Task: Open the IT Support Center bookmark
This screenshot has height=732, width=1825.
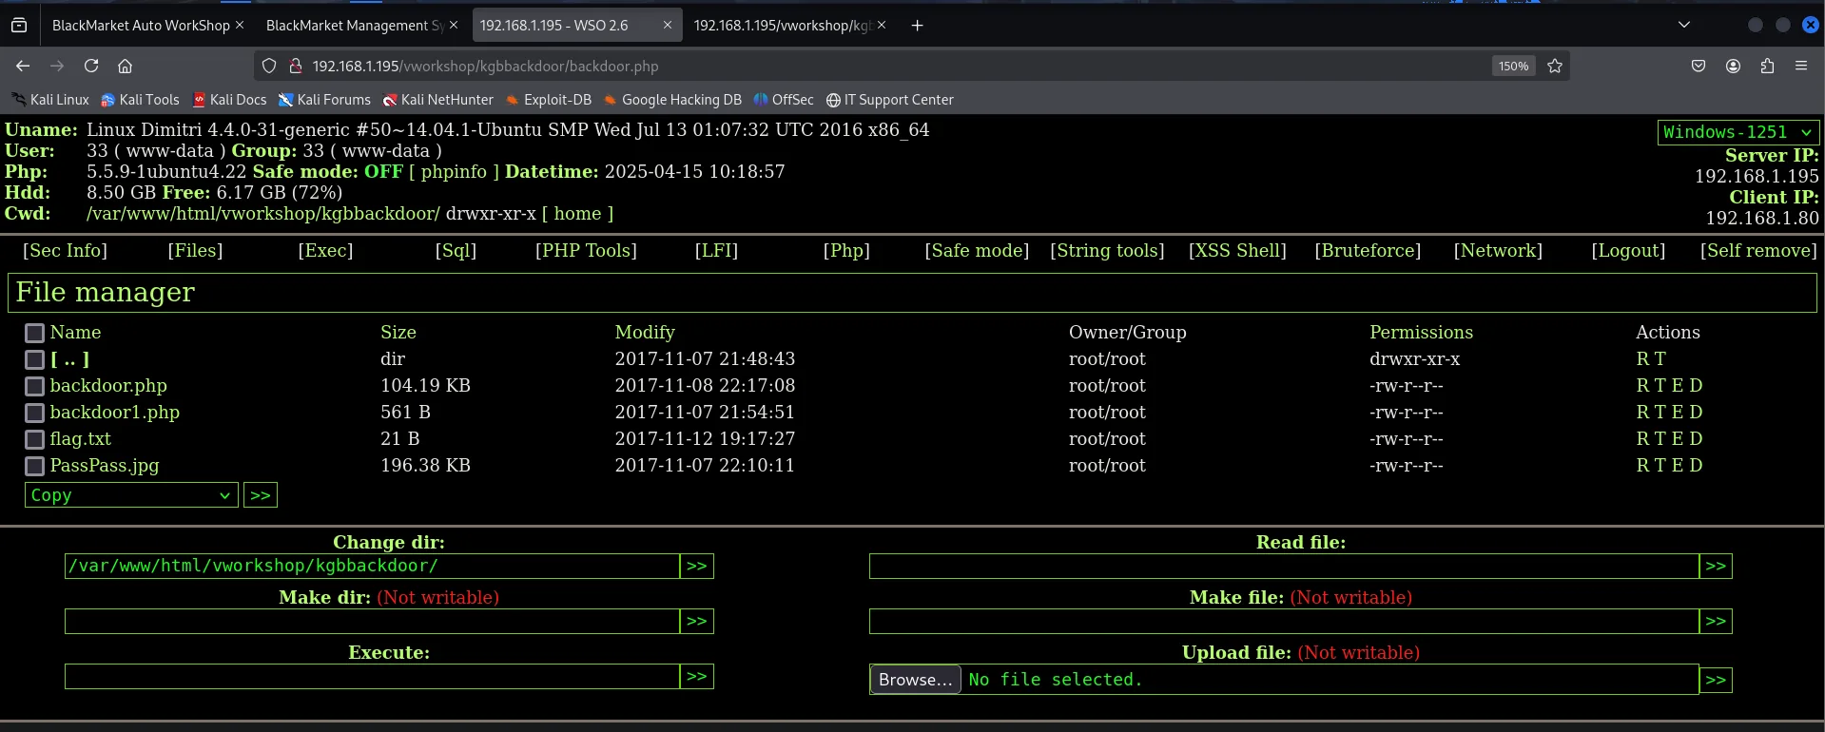Action: pyautogui.click(x=890, y=100)
